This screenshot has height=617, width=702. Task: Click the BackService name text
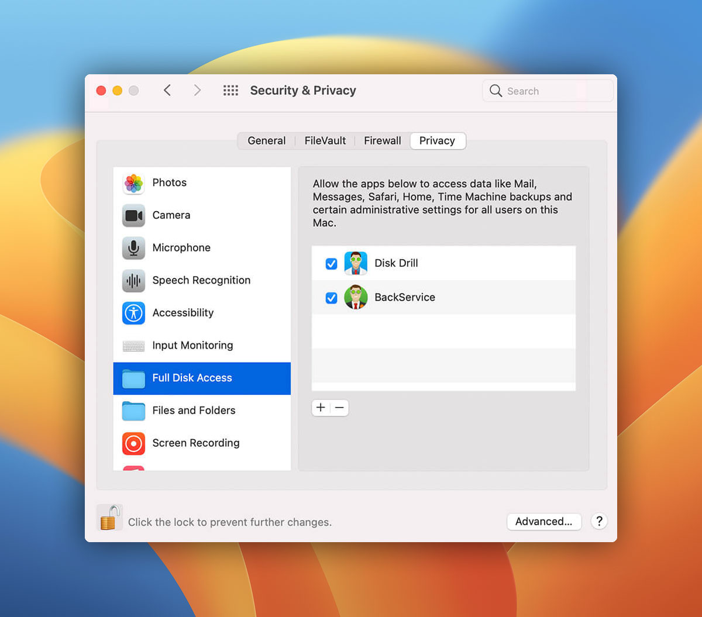405,297
